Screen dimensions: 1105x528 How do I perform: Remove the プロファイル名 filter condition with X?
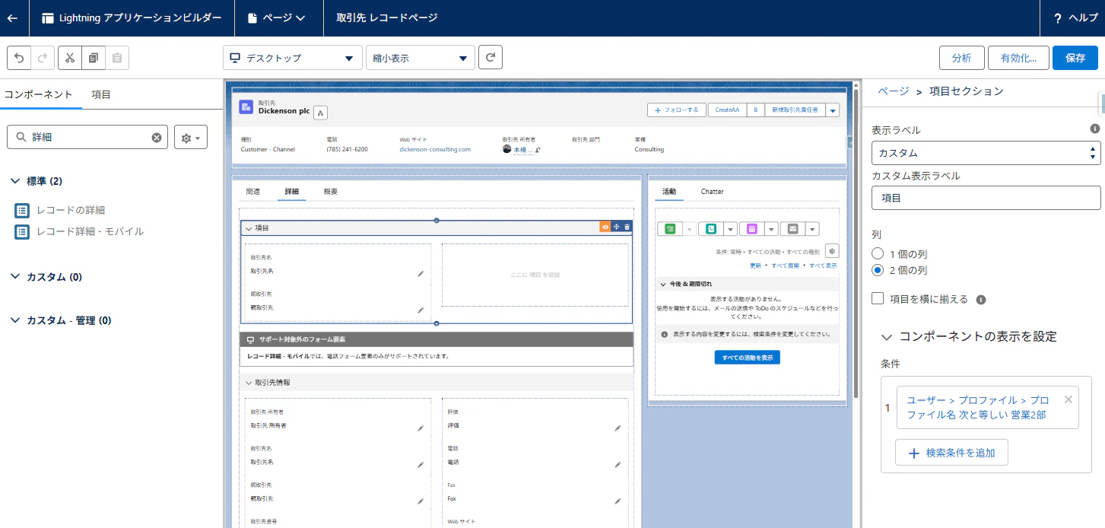[x=1068, y=399]
